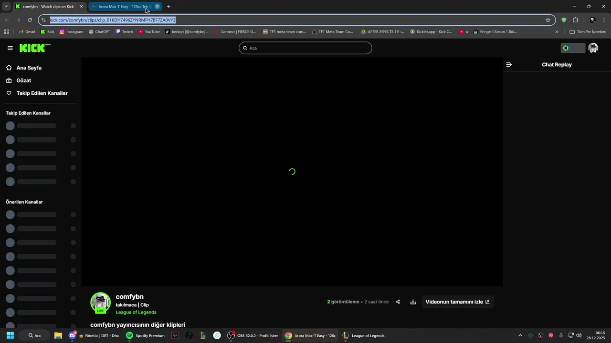Collapse the Chat Replay panel

509,64
